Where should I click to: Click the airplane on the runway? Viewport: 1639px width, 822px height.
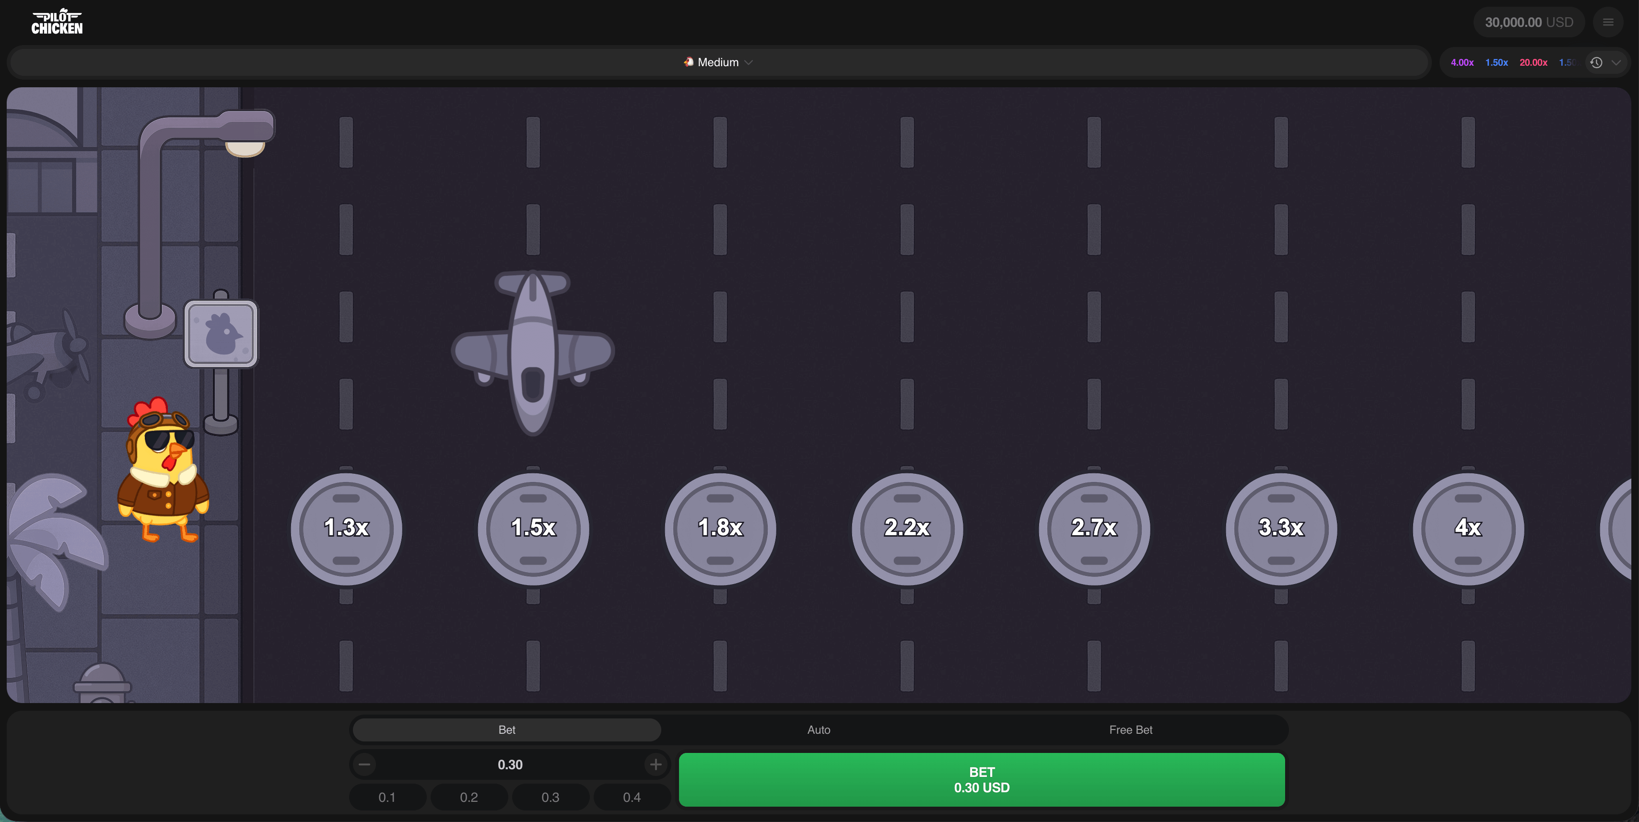tap(533, 353)
